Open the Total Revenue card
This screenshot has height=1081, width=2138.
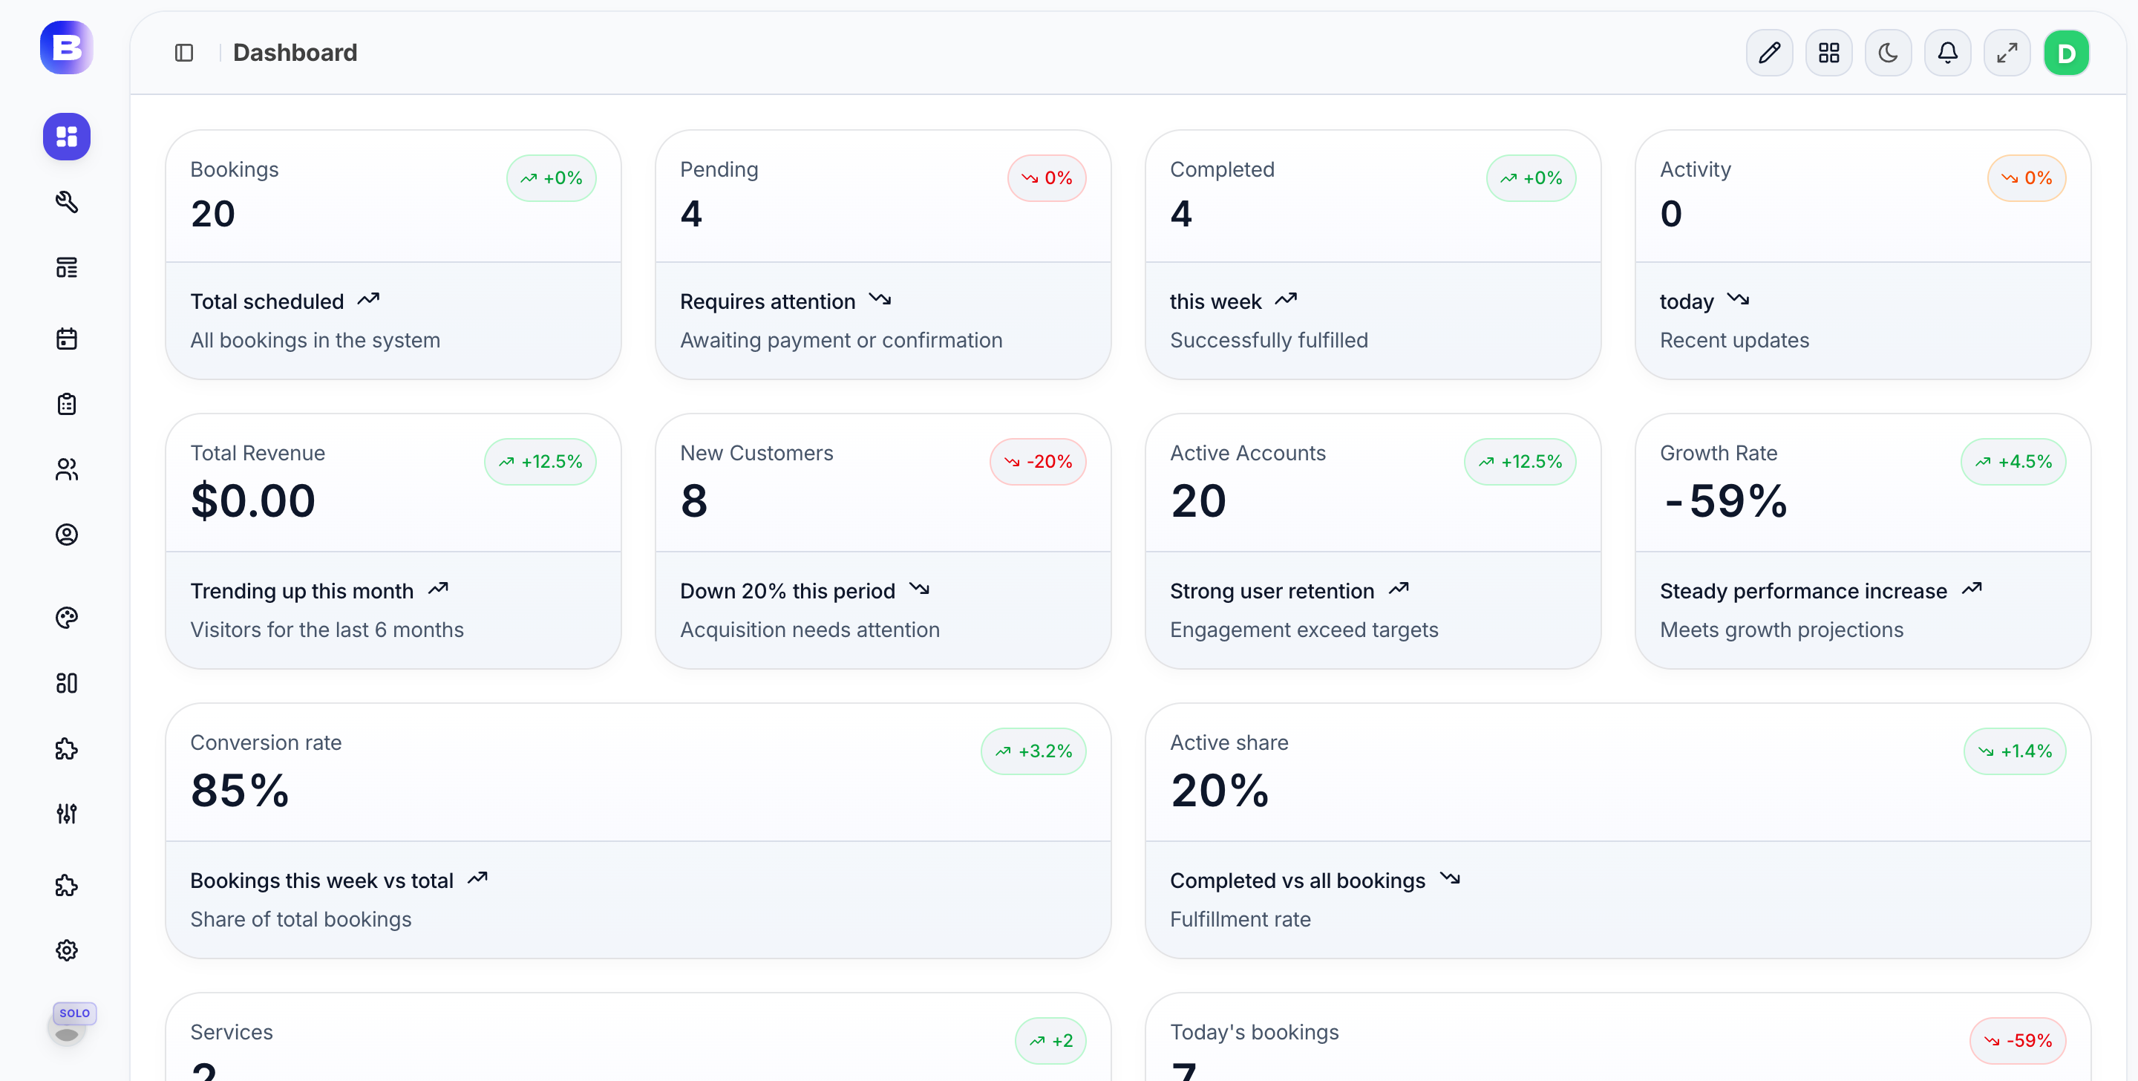[x=393, y=540]
